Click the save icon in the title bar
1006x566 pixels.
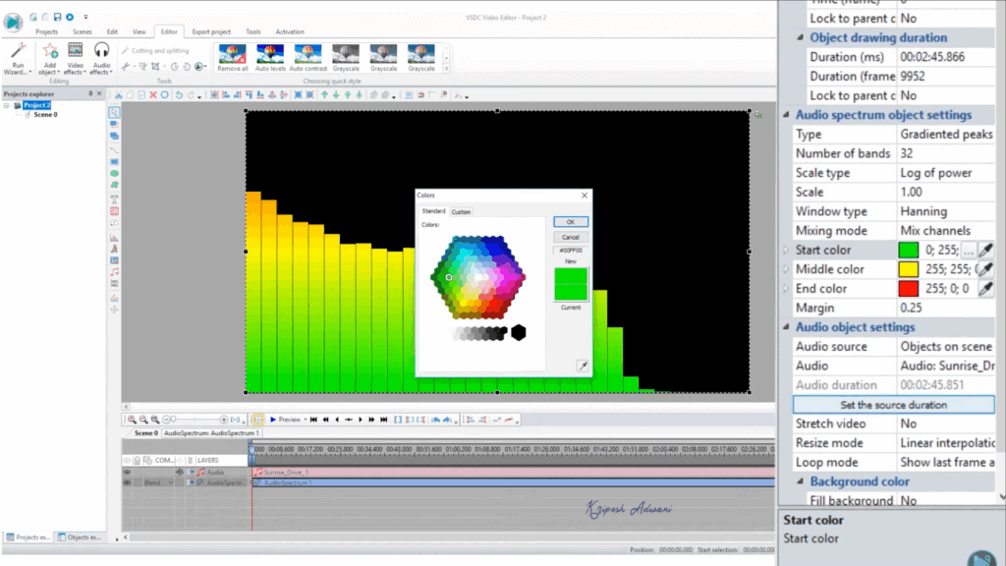click(x=57, y=17)
